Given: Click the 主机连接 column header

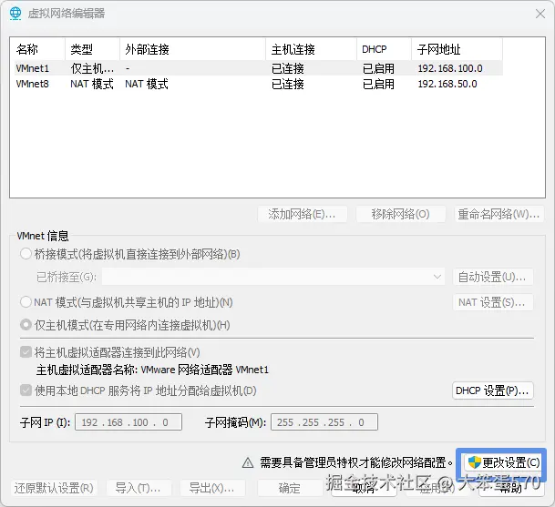Looking at the screenshot, I should pyautogui.click(x=311, y=49).
